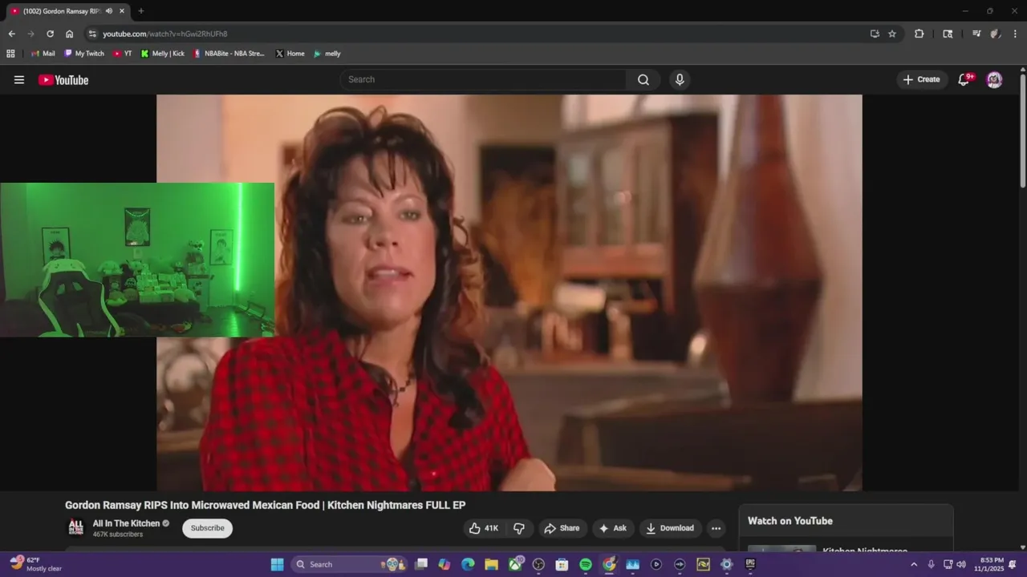Open Microsoft Edge from taskbar
This screenshot has width=1027, height=577.
click(468, 564)
